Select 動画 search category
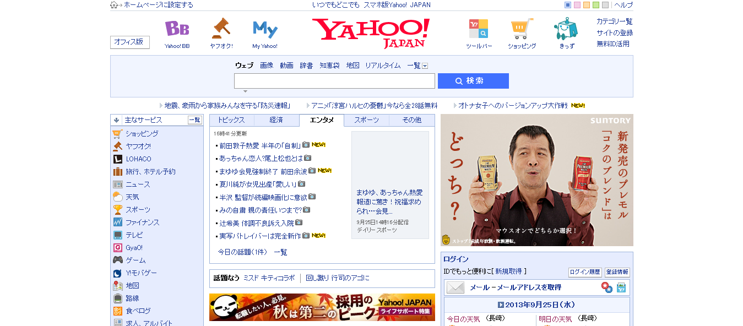Screen dimensions: 743x326 pos(286,66)
